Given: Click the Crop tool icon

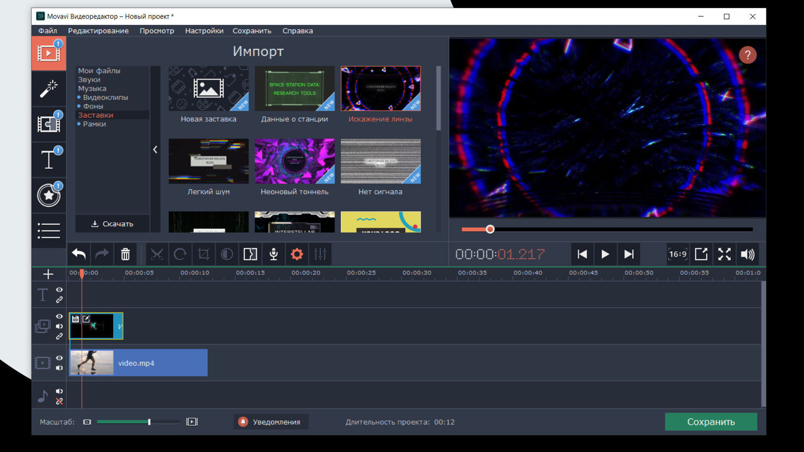Looking at the screenshot, I should (x=204, y=254).
